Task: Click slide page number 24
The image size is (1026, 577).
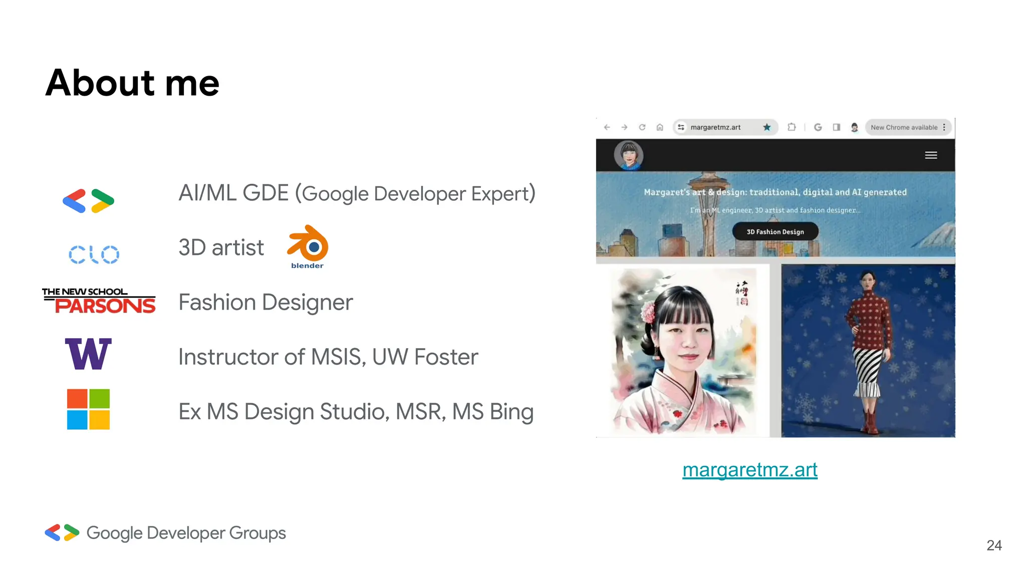Action: [x=994, y=545]
